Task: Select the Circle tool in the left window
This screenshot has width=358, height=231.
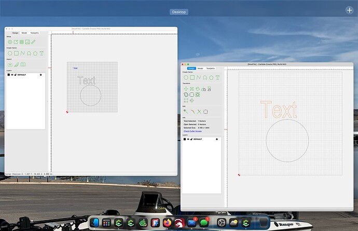Action: (10, 53)
